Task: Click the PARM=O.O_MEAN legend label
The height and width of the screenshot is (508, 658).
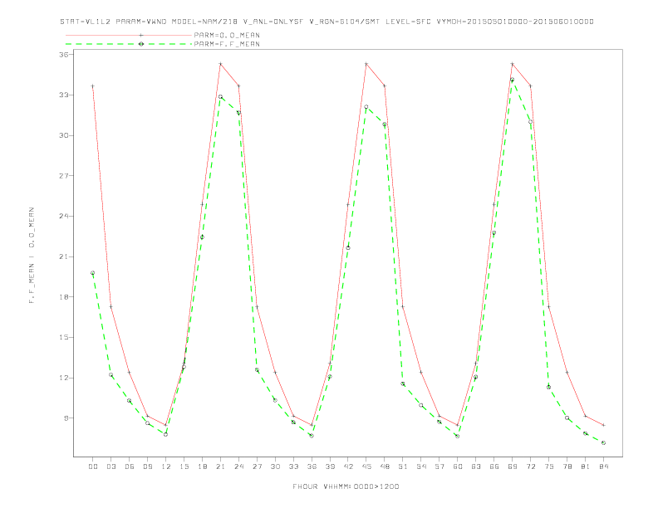Action: [x=227, y=35]
